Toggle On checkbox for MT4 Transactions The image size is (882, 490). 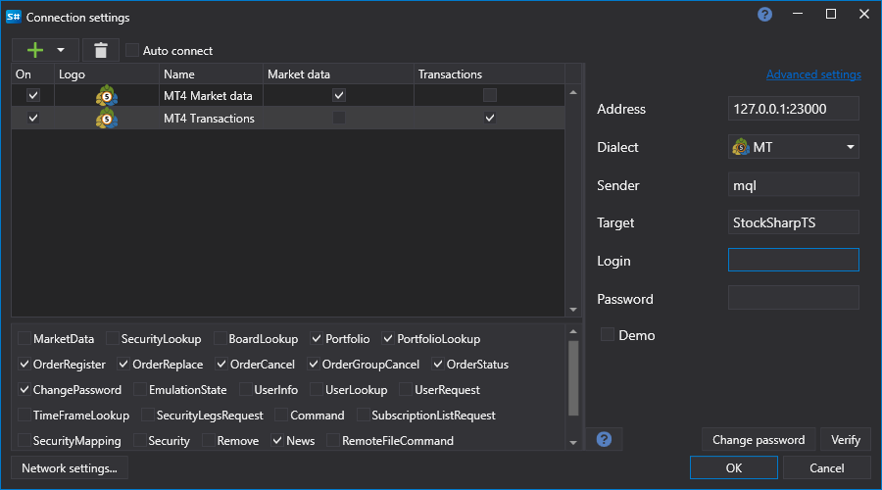coord(33,118)
